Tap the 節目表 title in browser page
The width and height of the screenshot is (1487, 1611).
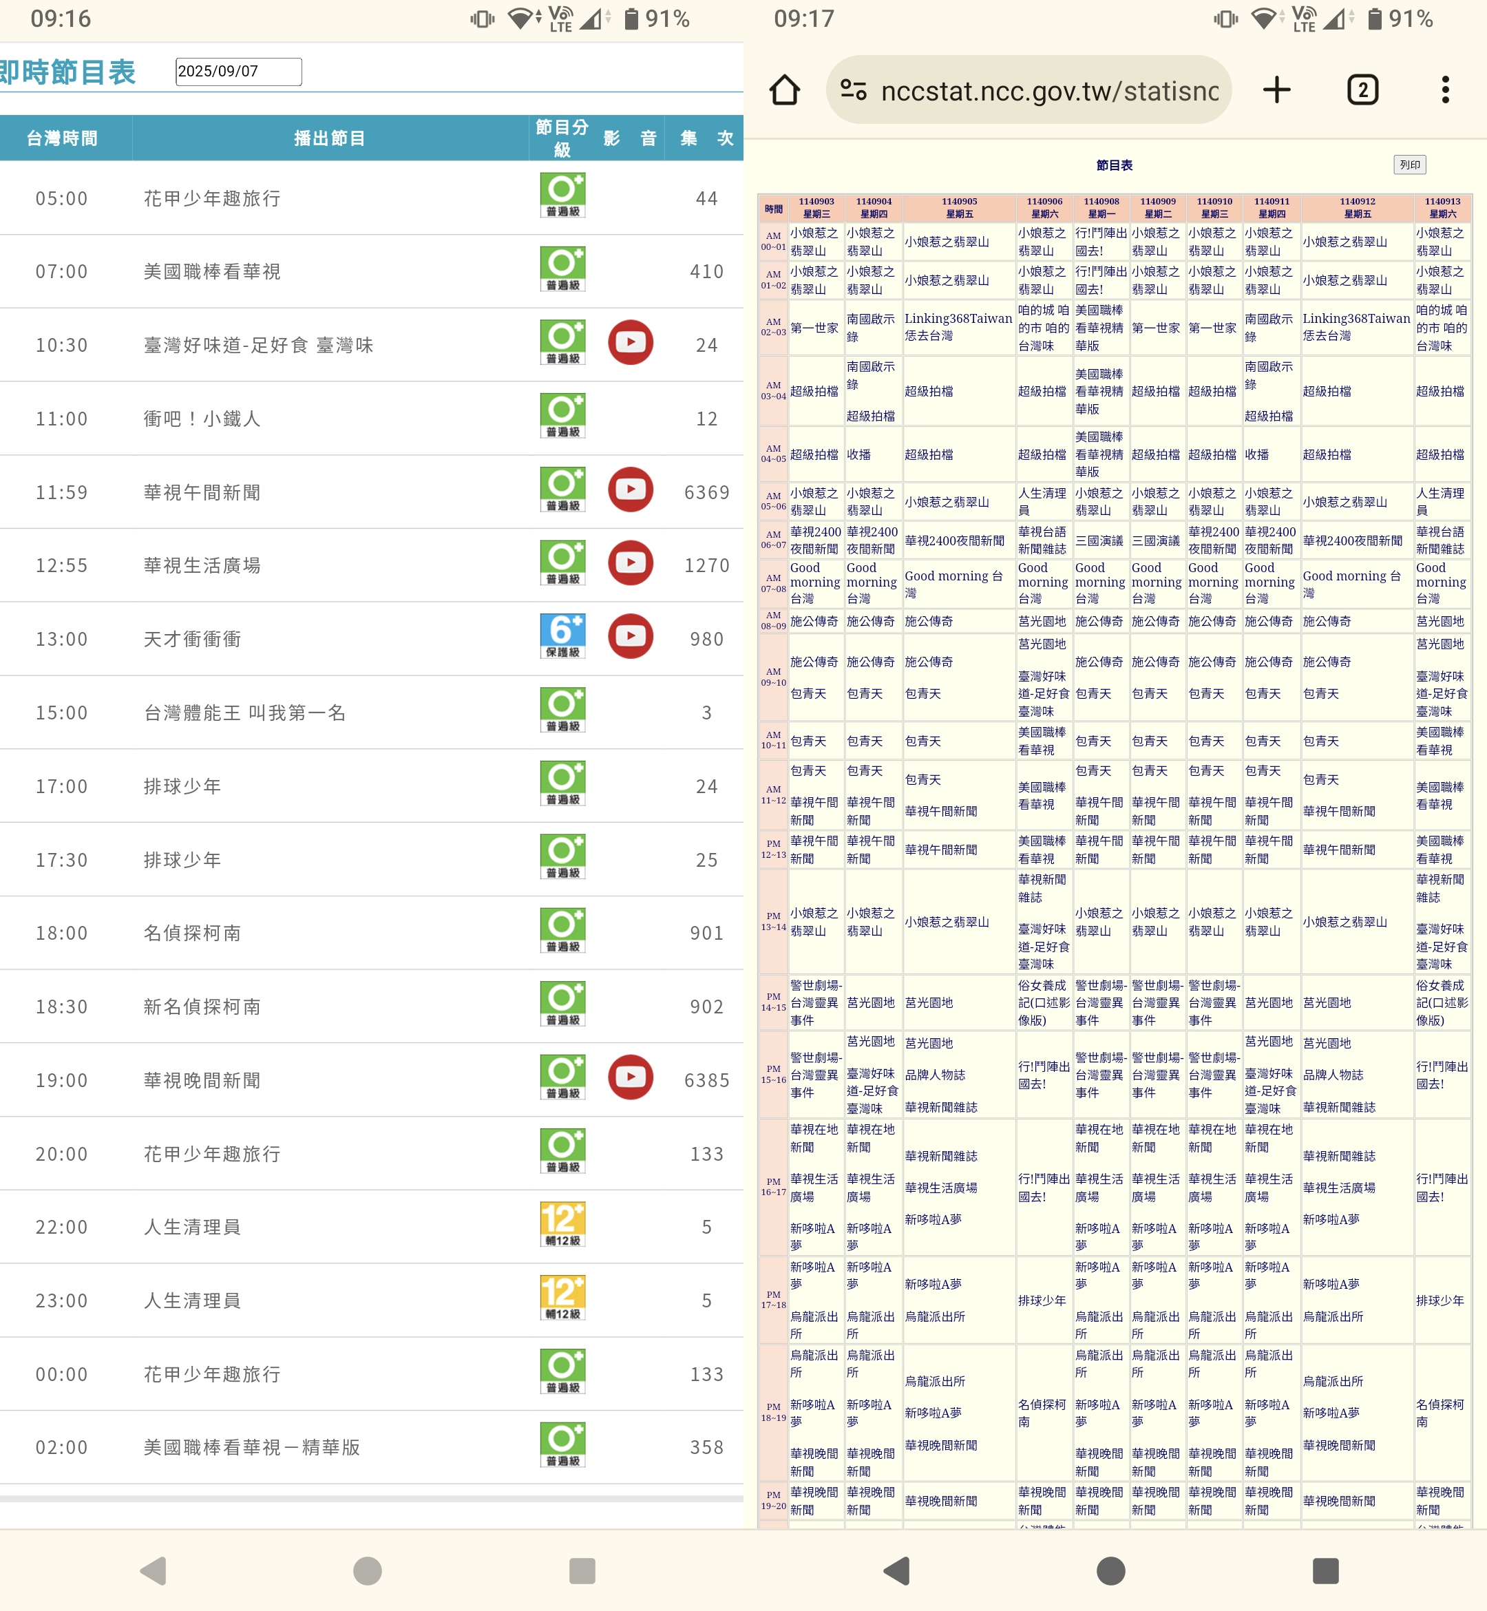click(1114, 165)
